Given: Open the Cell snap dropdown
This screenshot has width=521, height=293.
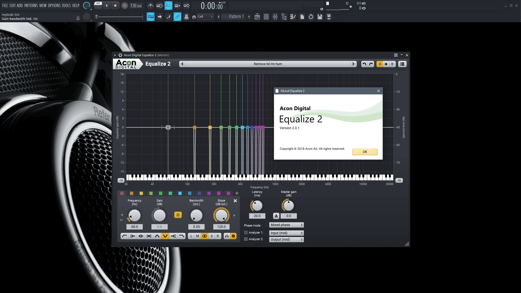Looking at the screenshot, I should 205,17.
